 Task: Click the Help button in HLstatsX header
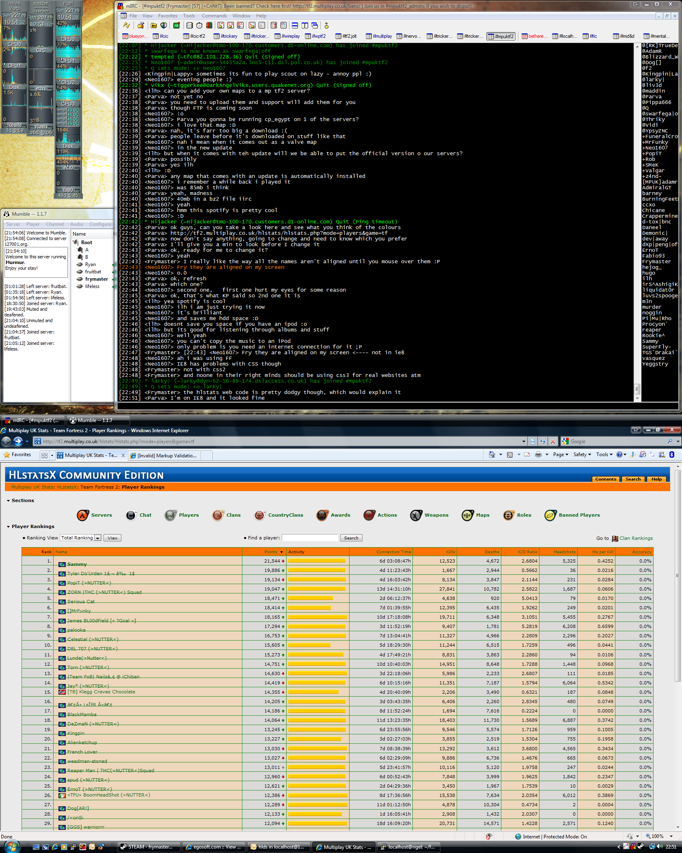pyautogui.click(x=656, y=479)
